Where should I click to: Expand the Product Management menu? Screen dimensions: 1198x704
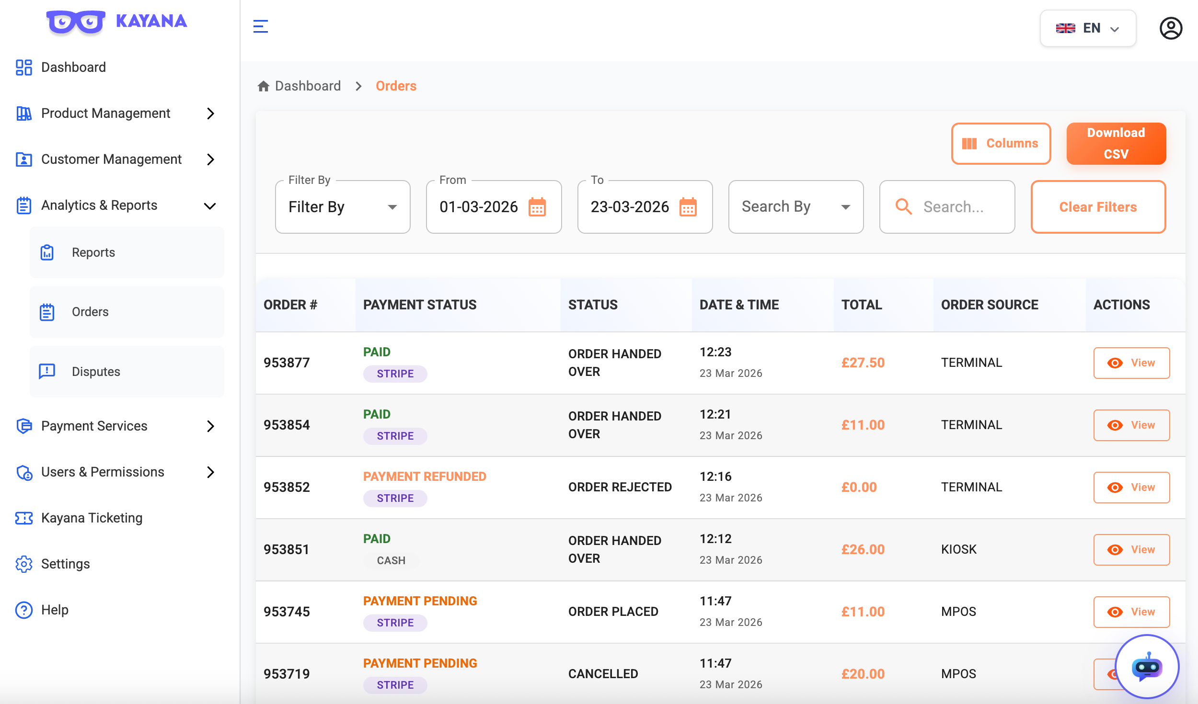tap(116, 114)
